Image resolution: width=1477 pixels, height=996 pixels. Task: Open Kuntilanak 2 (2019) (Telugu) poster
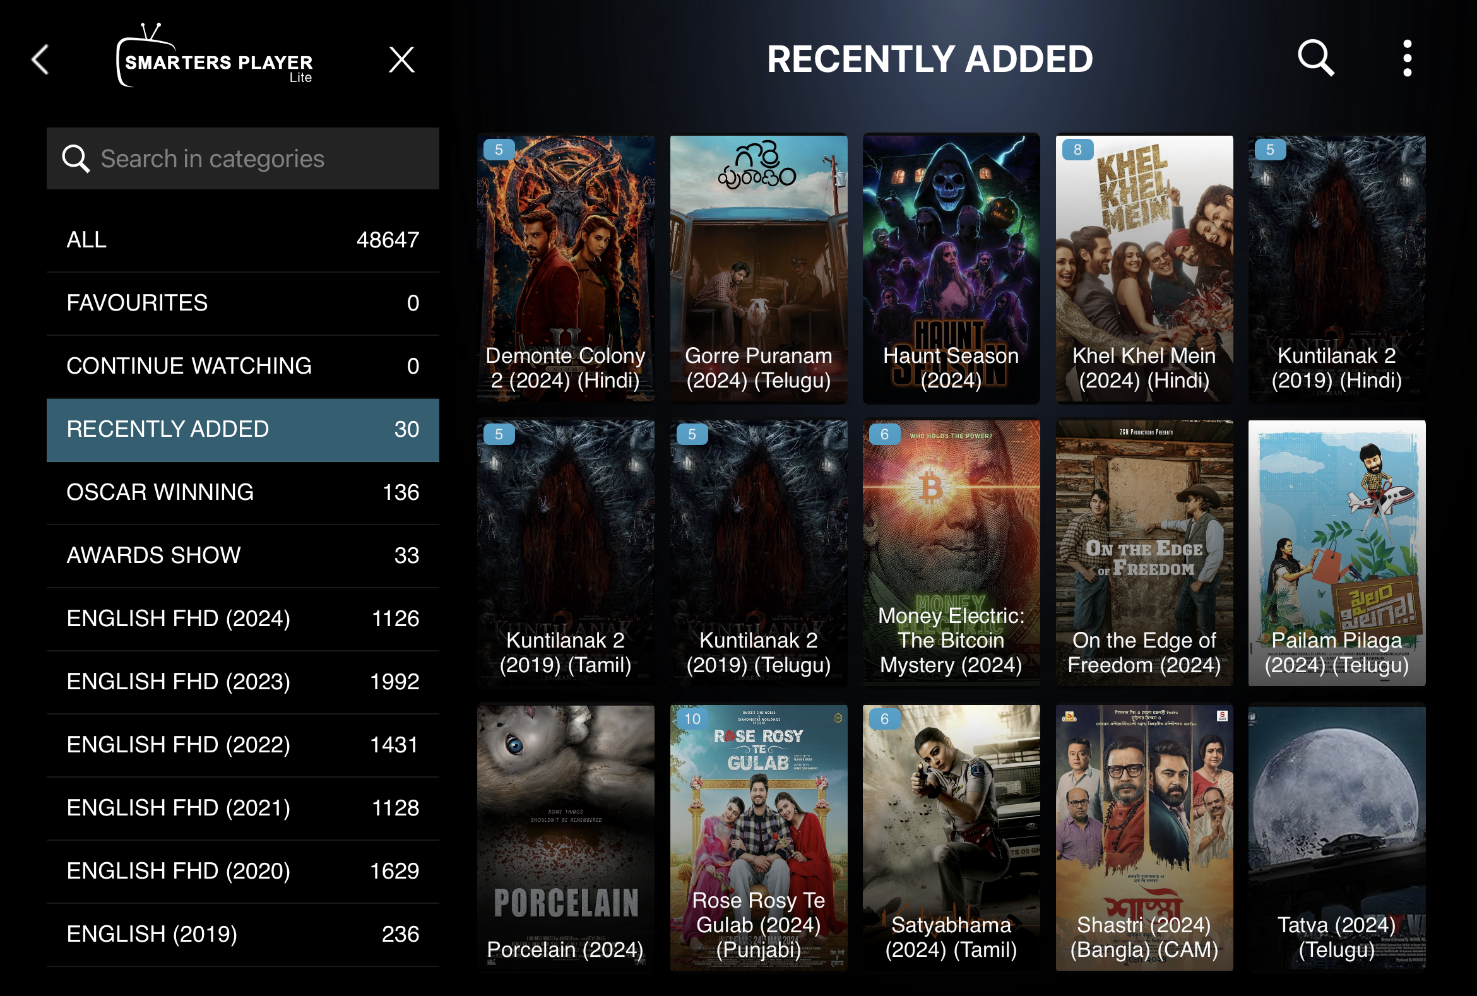(759, 553)
